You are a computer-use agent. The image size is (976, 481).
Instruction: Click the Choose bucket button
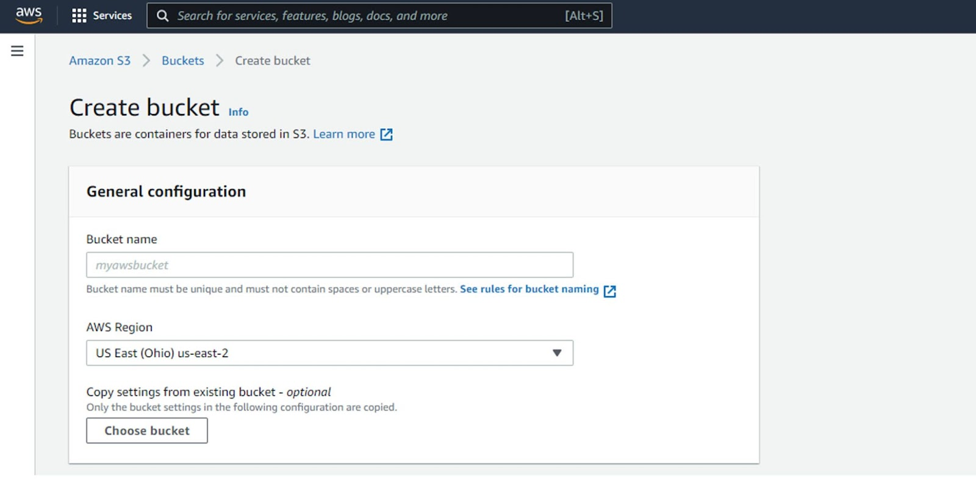pyautogui.click(x=147, y=430)
